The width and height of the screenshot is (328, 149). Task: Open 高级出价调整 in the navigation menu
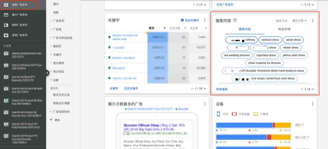pyautogui.click(x=61, y=103)
